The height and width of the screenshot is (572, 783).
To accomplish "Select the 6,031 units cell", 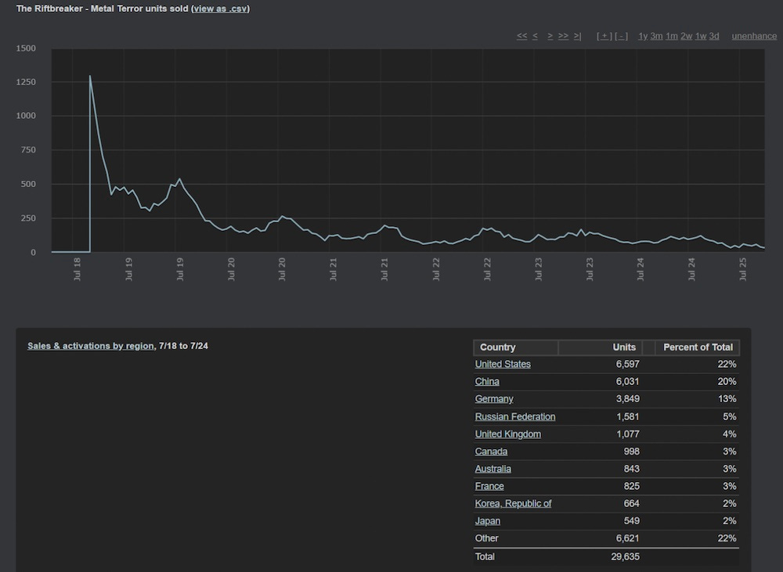I will coord(628,381).
